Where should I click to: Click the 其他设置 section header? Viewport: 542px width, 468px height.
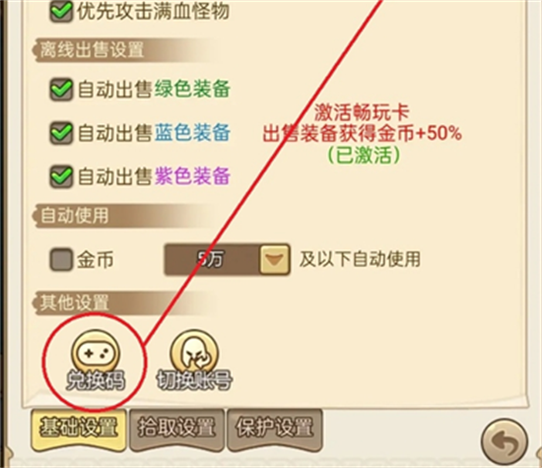pyautogui.click(x=74, y=302)
